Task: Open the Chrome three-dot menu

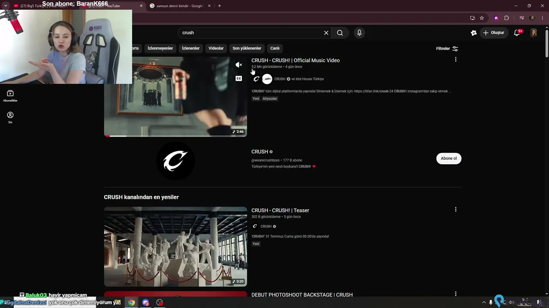Action: click(542, 18)
